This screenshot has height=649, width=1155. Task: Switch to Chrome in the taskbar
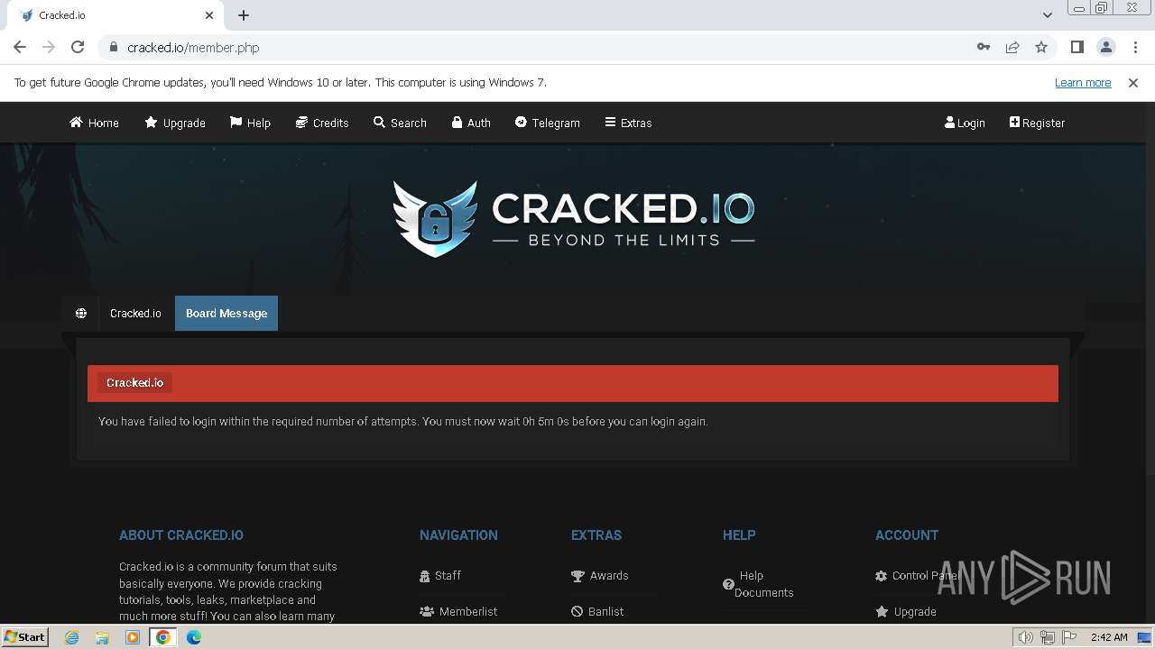coord(163,637)
